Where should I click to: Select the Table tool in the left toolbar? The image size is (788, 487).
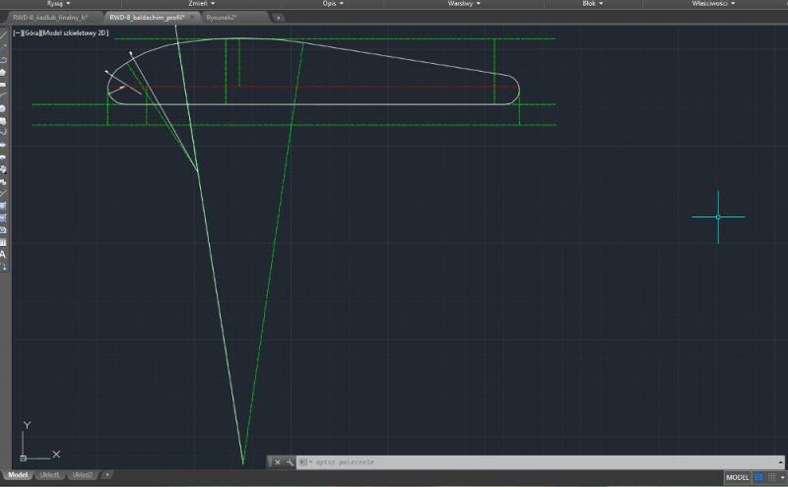[x=4, y=241]
